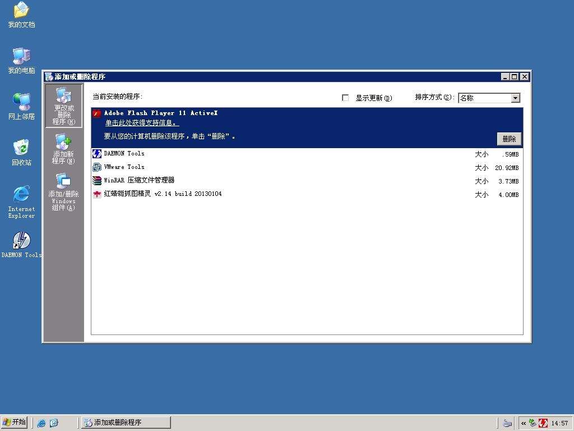Click the WinRAR list icon
The image size is (574, 431).
pyautogui.click(x=96, y=180)
